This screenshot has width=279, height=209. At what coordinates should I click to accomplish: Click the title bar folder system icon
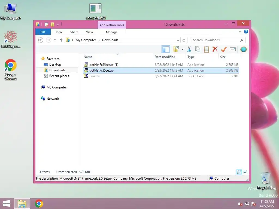38,24
